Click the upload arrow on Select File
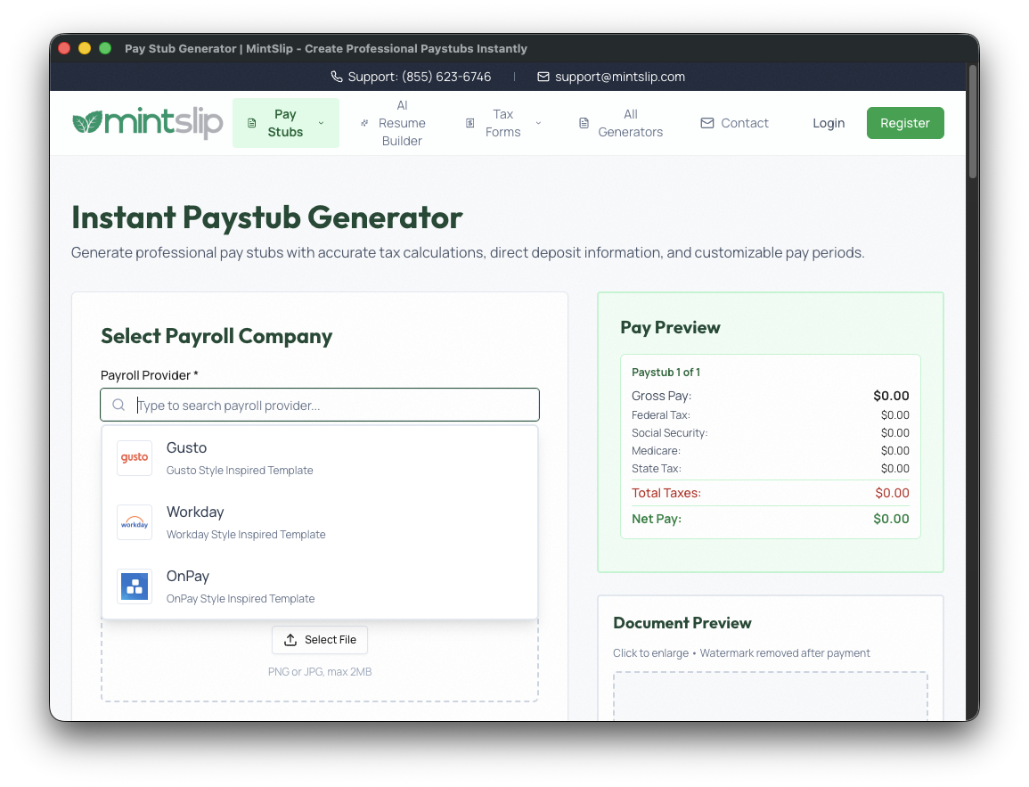The image size is (1029, 787). [290, 639]
